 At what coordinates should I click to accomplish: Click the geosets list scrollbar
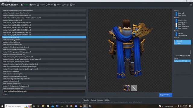click(190, 52)
